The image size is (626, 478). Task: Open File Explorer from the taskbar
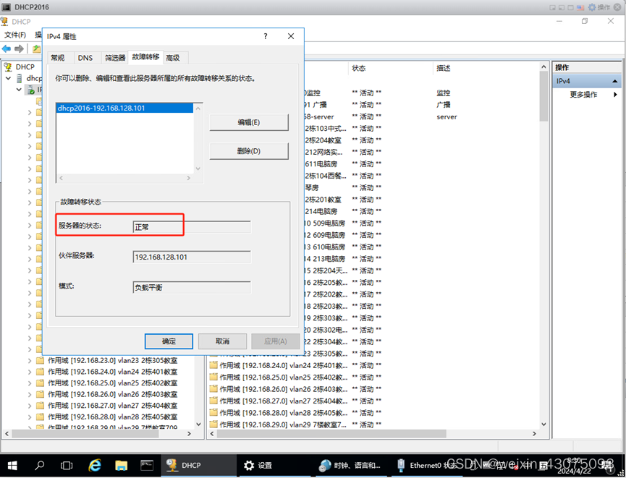[x=121, y=465]
